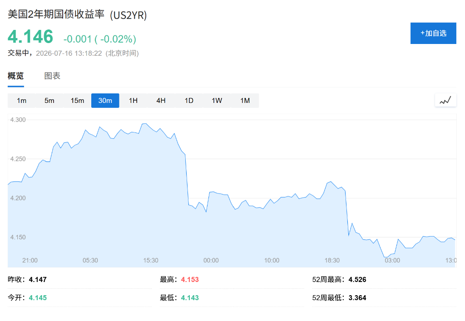Click the chart peak near 4.300
465x321 pixels.
[145, 124]
